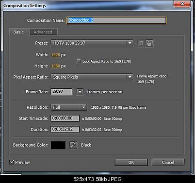Click the Composition Name field
195x183 pixels.
pos(116,20)
